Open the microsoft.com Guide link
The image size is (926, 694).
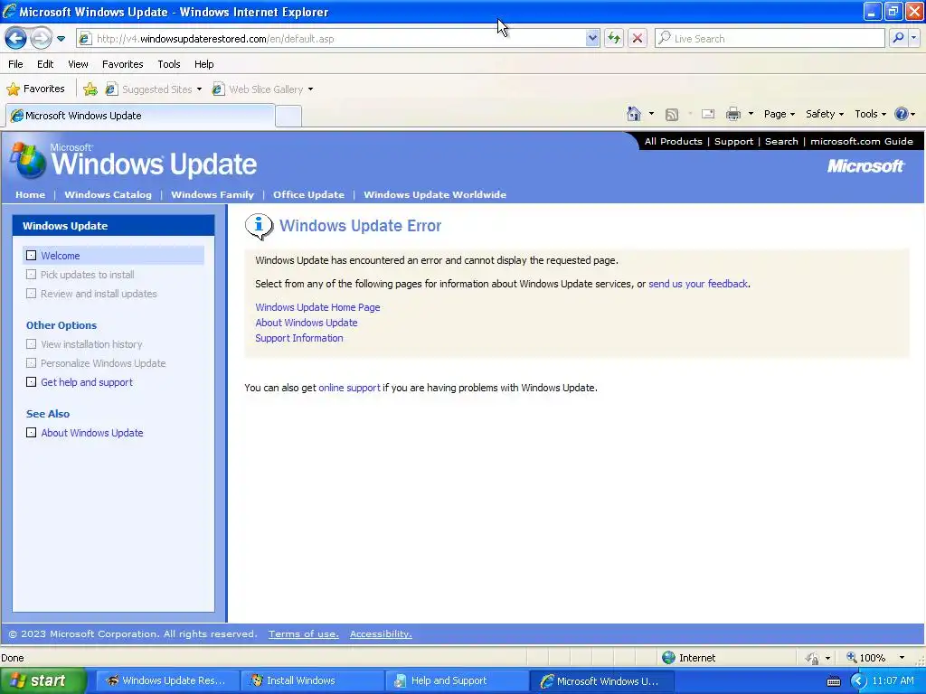click(x=862, y=142)
